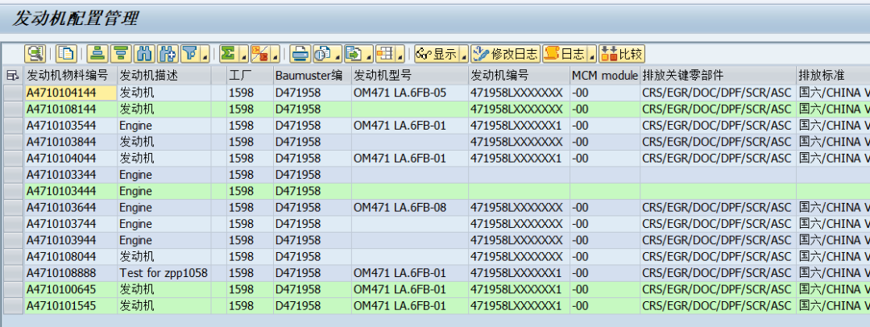The width and height of the screenshot is (870, 327).
Task: Click material number cell A4710100645
Action: (70, 289)
